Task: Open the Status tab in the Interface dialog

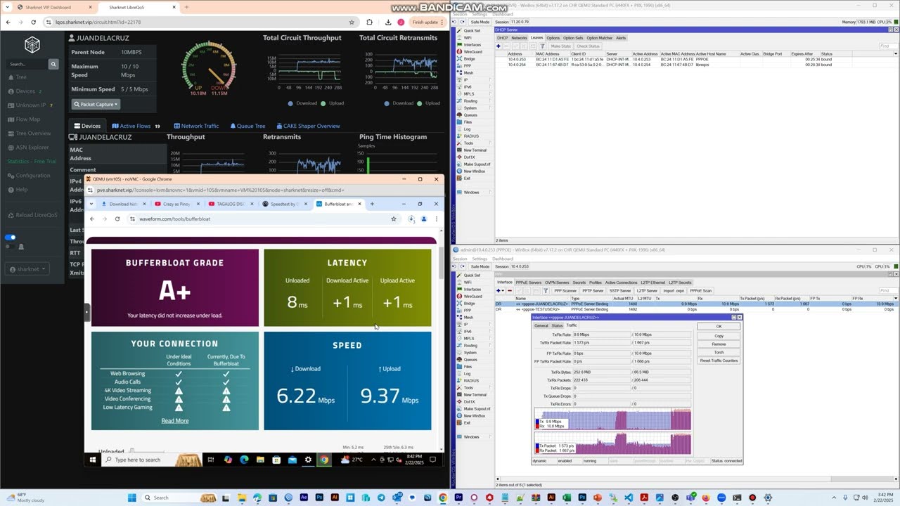Action: tap(557, 325)
